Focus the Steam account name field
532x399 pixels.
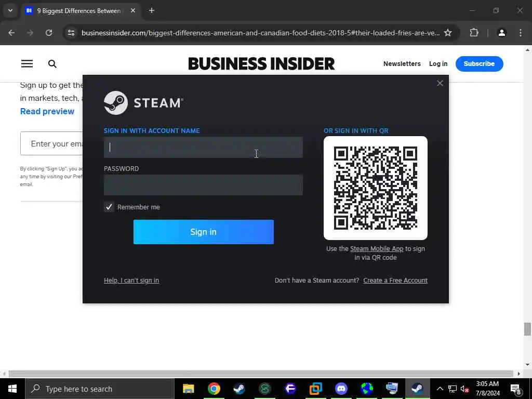(x=203, y=147)
